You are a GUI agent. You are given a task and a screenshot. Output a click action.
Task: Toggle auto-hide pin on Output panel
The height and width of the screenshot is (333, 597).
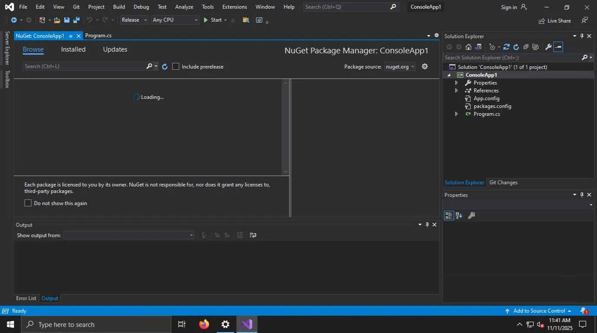point(427,225)
